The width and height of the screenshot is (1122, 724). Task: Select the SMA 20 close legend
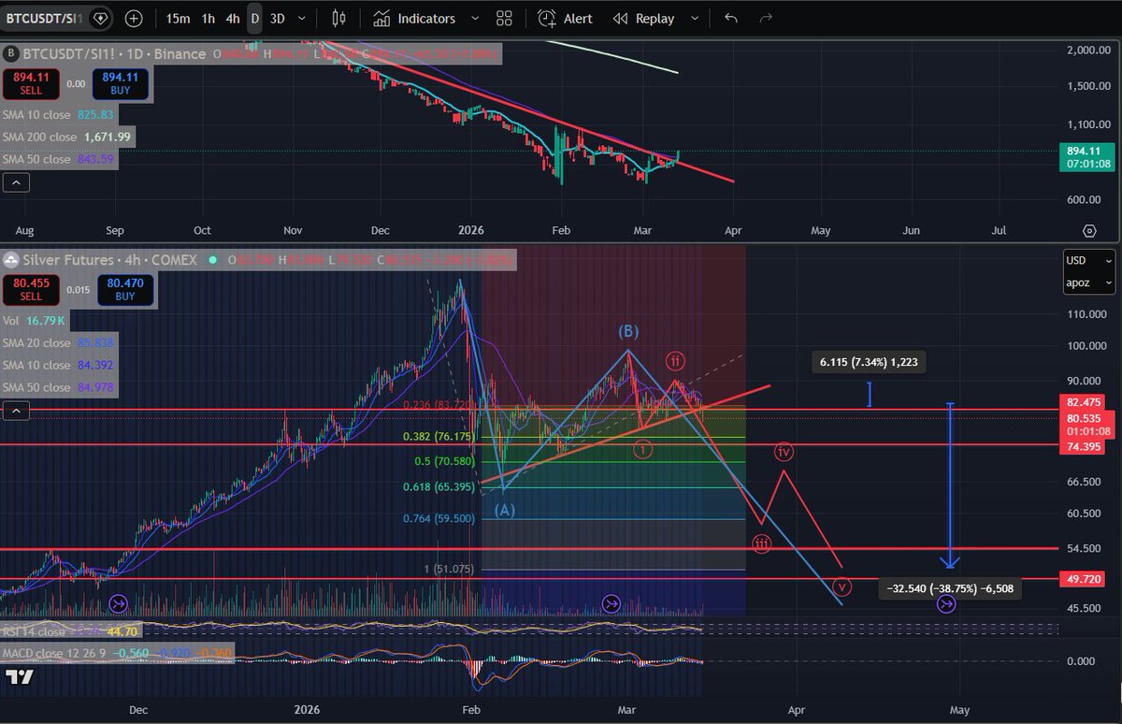click(59, 343)
